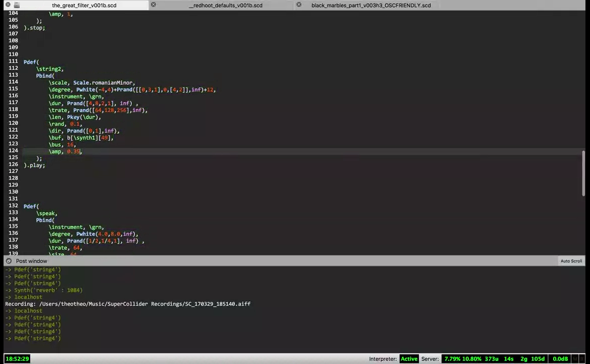Click \instrument, \grn on line 135
The image size is (590, 364).
pyautogui.click(x=76, y=227)
